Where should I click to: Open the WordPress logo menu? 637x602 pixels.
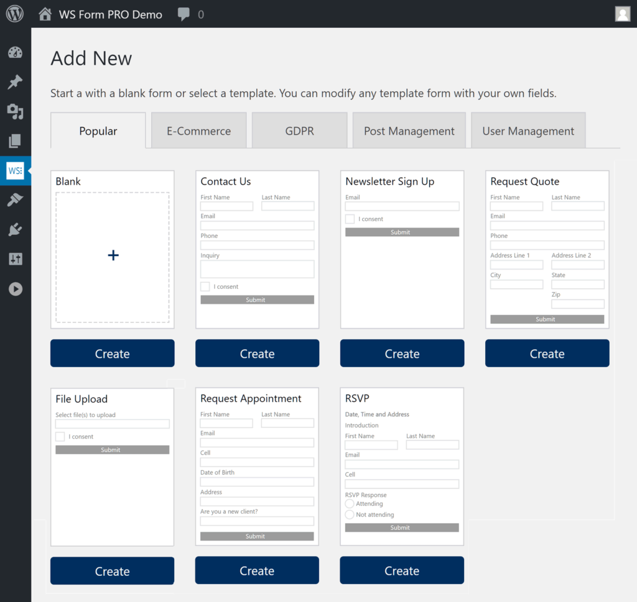[x=14, y=12]
